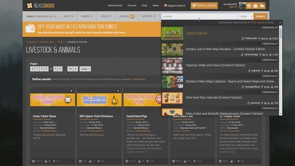This screenshot has height=166, width=295.
Task: Open the Jump to page dropdown
Action: pyautogui.click(x=85, y=69)
